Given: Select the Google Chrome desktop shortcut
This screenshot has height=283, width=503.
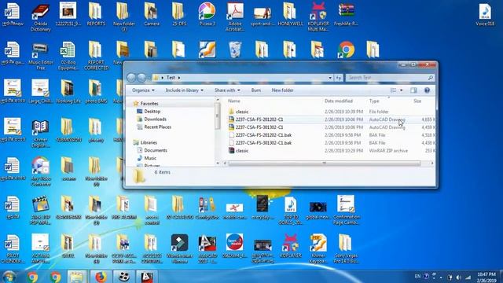Looking at the screenshot, I should [346, 50].
